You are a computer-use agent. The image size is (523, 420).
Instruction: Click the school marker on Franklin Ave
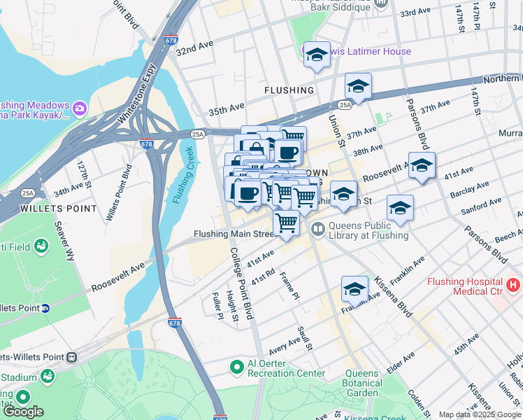[354, 290]
